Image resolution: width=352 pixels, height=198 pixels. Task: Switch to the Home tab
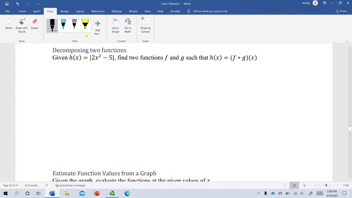tap(22, 11)
